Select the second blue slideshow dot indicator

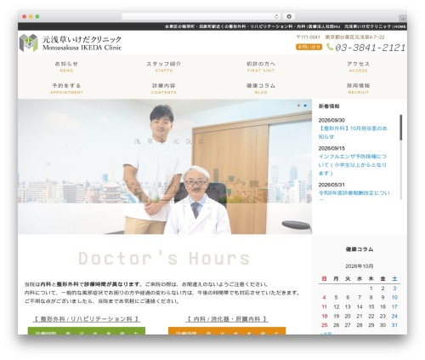(x=305, y=106)
